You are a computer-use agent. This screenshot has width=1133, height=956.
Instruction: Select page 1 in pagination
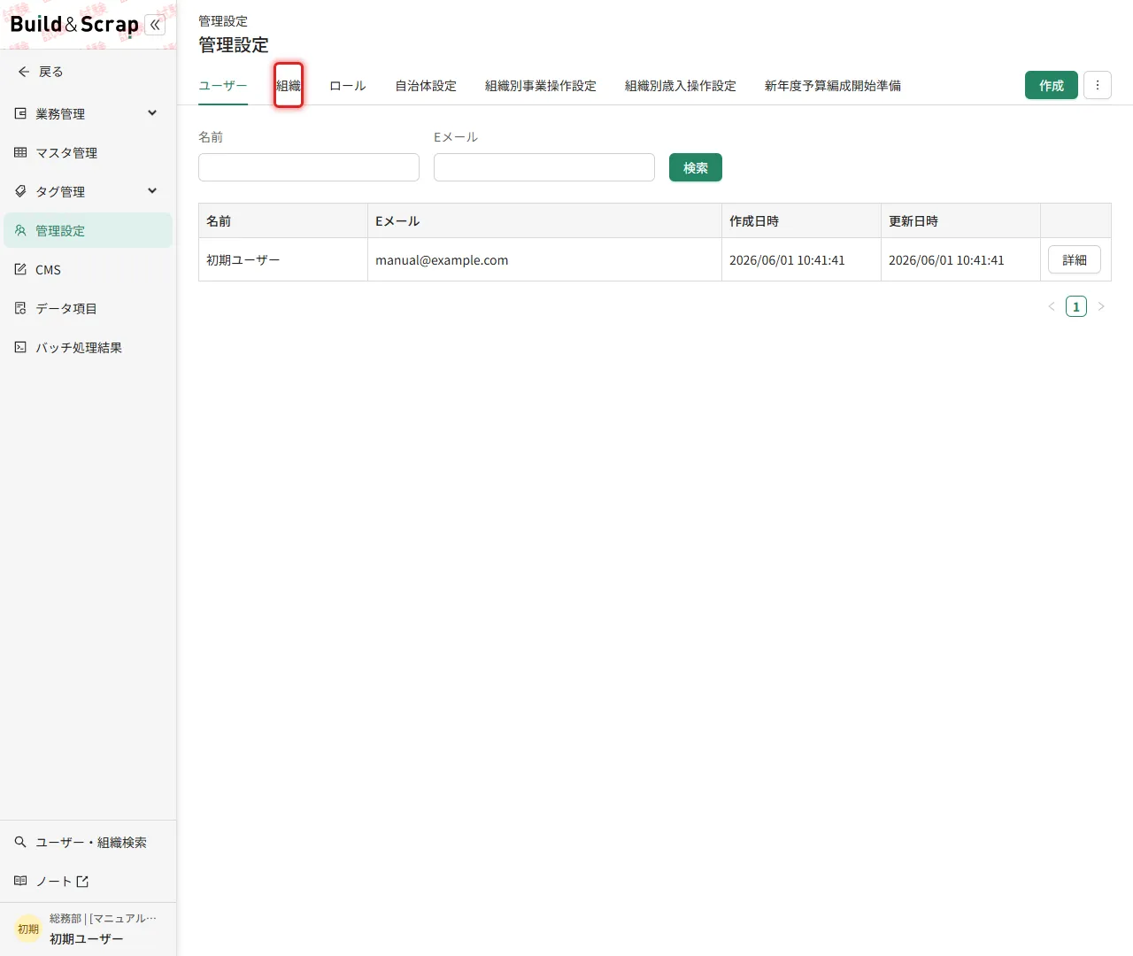tap(1076, 306)
